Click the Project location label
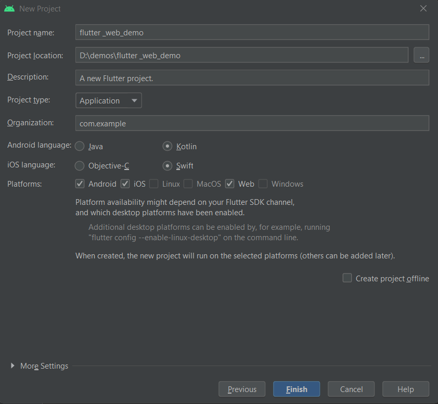The width and height of the screenshot is (438, 404). click(35, 56)
